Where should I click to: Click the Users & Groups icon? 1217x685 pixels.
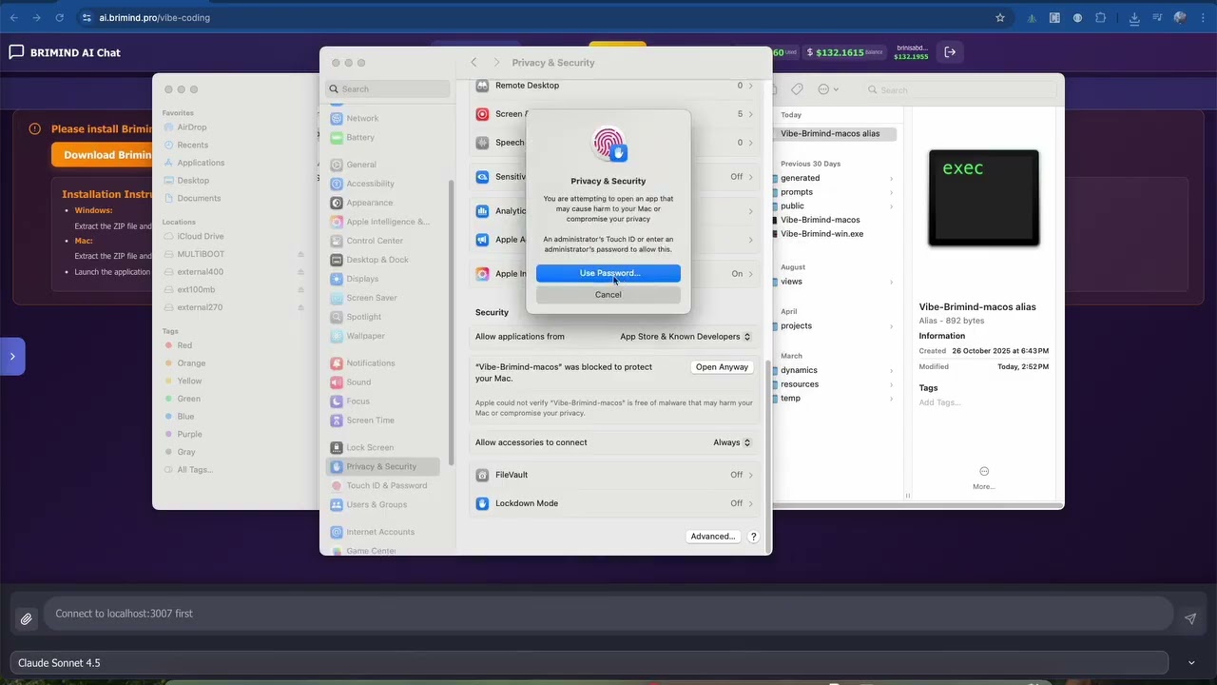[x=337, y=504]
